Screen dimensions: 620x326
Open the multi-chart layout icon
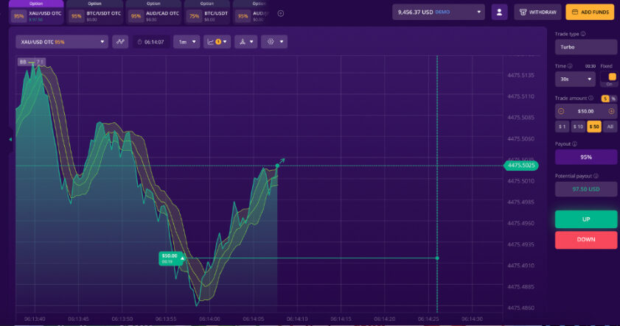(120, 42)
